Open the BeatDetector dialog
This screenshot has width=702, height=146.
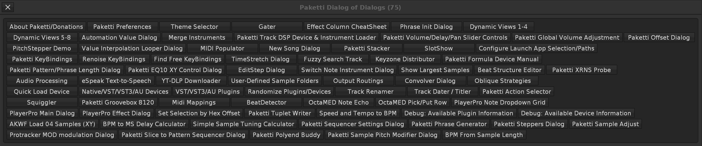coord(266,102)
